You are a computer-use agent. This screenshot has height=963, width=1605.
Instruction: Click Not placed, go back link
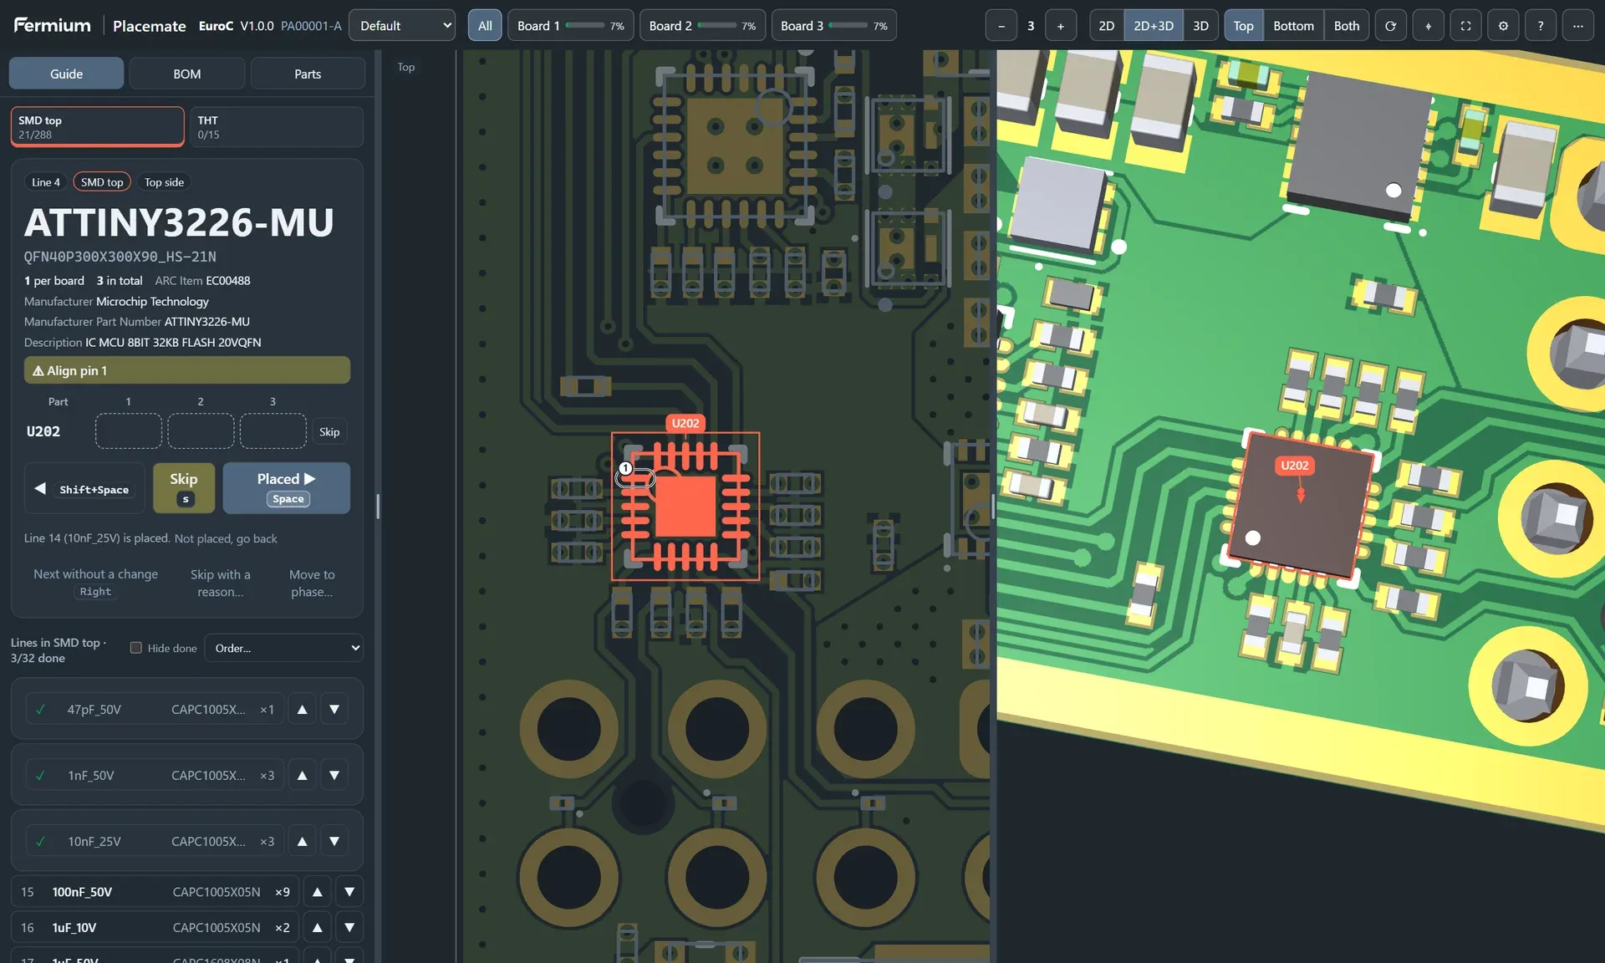[x=226, y=538]
